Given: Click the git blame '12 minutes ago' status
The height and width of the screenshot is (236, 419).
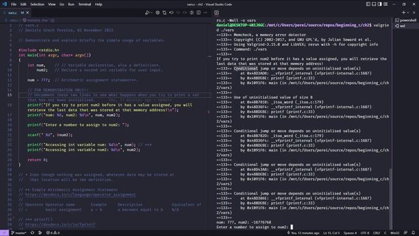Looking at the screenshot, I should [x=303, y=233].
